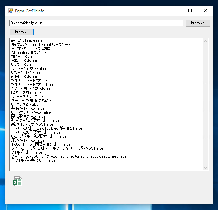
Task: Click the line '共有されている:False'
Action: [28, 108]
